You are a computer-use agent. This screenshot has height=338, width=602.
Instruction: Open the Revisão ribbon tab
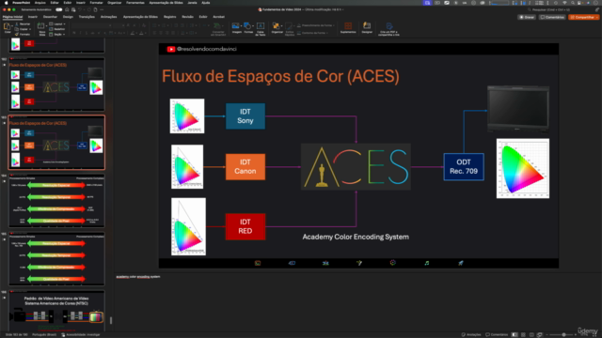(187, 17)
